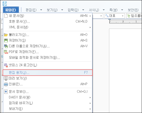Select 새 문서(N) menu entry
The width and height of the screenshot is (142, 113).
tap(48, 16)
